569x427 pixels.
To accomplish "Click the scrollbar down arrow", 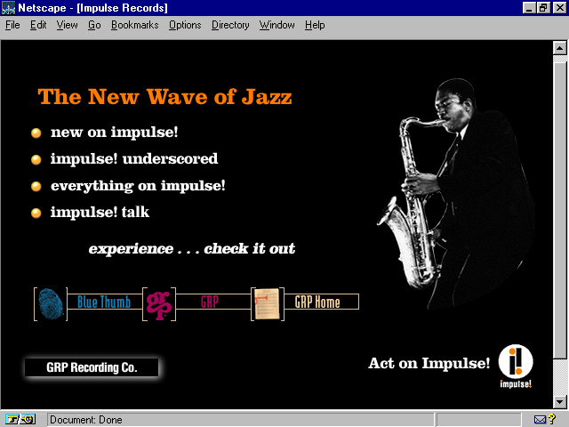I will pos(559,403).
